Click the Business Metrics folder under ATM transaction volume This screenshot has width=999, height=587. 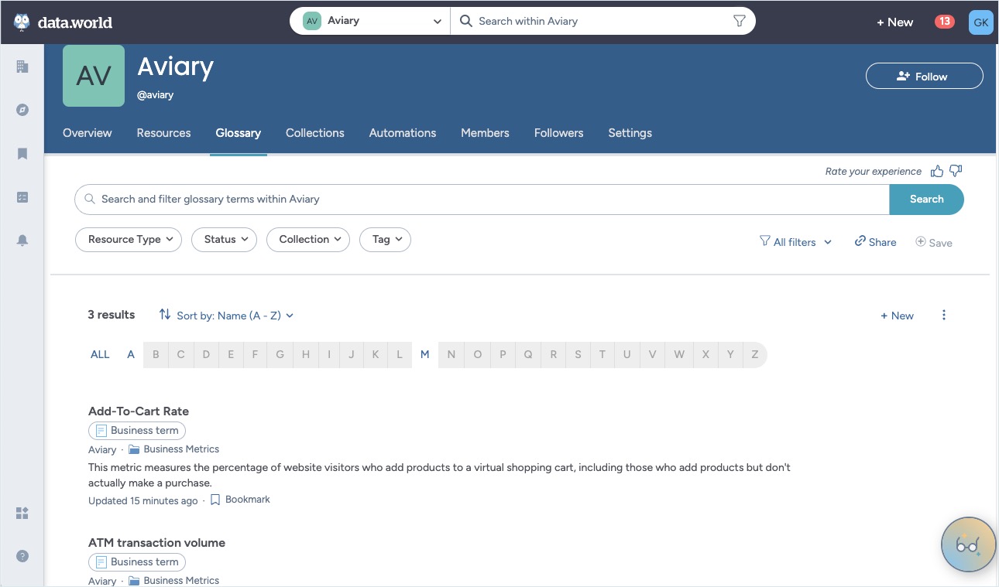174,581
